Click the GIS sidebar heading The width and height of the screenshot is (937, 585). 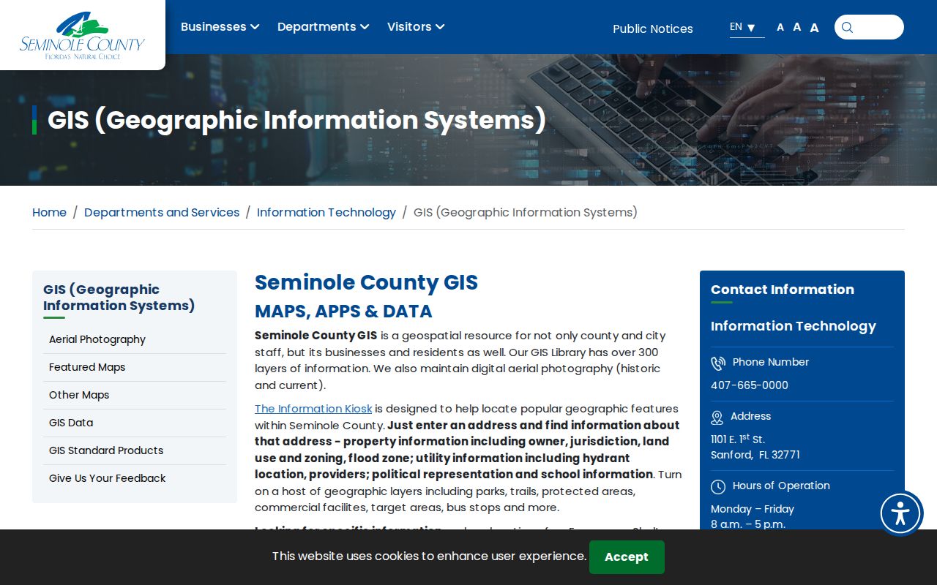click(x=119, y=298)
